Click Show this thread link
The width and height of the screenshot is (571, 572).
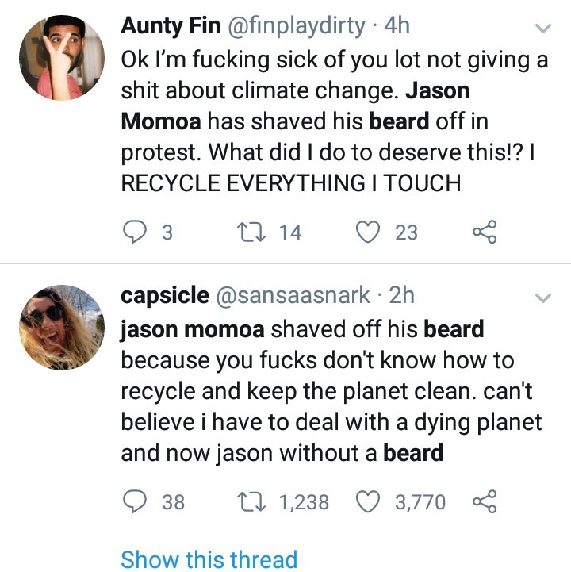pyautogui.click(x=209, y=559)
